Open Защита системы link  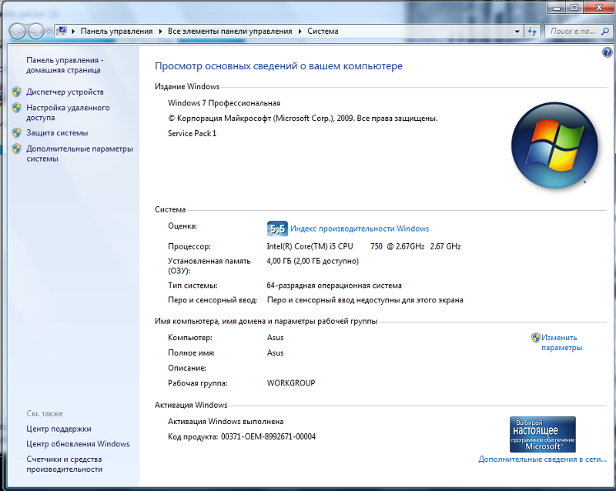[57, 133]
